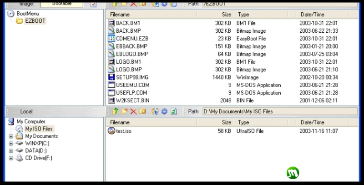Click the CD Drive(F:) icon
Image resolution: width=364 pixels, height=185 pixels.
(20, 158)
